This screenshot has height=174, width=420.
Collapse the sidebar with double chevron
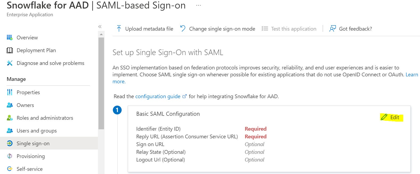coord(100,27)
